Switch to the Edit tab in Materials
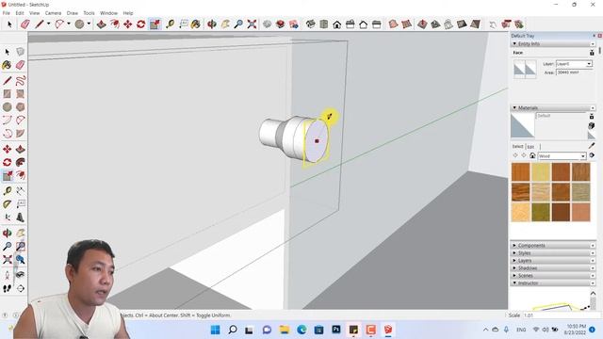Viewport: 603px width, 339px height. click(x=530, y=147)
